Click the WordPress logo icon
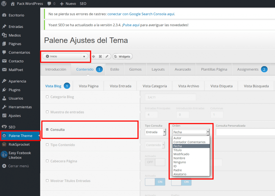The width and height of the screenshot is (275, 196). 4,3
